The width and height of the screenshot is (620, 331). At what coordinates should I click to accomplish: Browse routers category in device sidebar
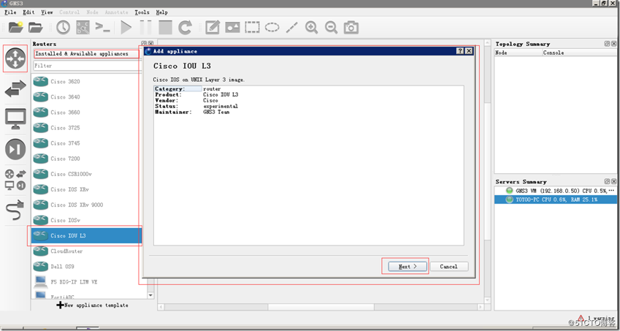[x=15, y=58]
